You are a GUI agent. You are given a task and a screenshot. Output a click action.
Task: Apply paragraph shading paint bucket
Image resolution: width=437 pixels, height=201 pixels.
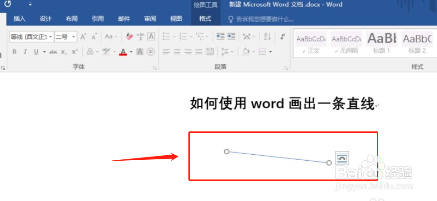click(246, 52)
